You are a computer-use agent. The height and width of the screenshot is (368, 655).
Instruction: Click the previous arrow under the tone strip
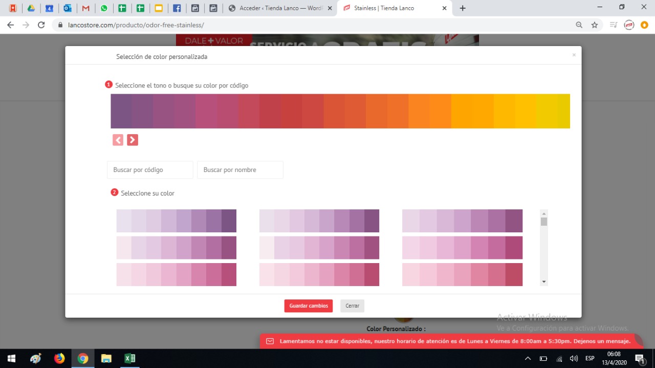pyautogui.click(x=118, y=140)
